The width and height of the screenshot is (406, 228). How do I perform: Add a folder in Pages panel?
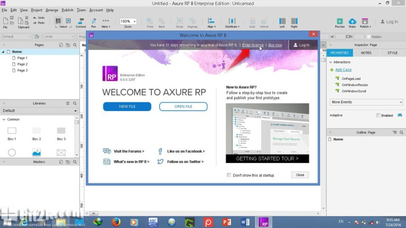(x=68, y=45)
